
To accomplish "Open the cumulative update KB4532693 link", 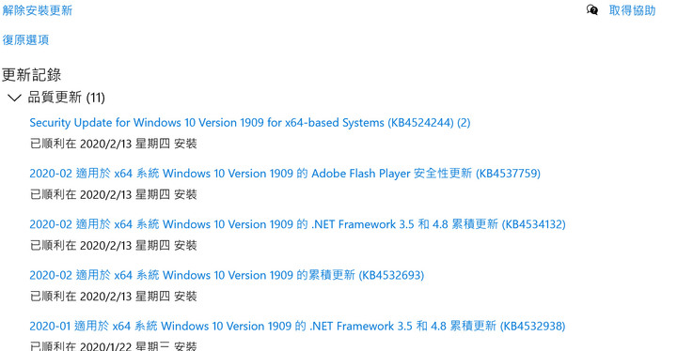I will [227, 276].
